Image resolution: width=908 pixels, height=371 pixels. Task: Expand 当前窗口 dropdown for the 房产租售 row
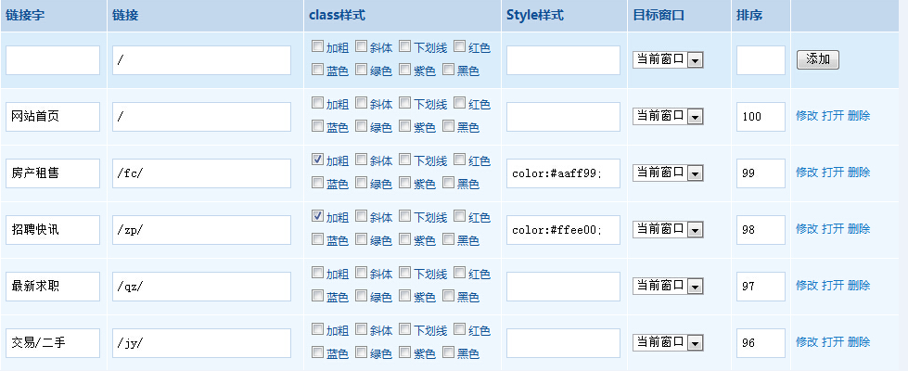coord(667,173)
